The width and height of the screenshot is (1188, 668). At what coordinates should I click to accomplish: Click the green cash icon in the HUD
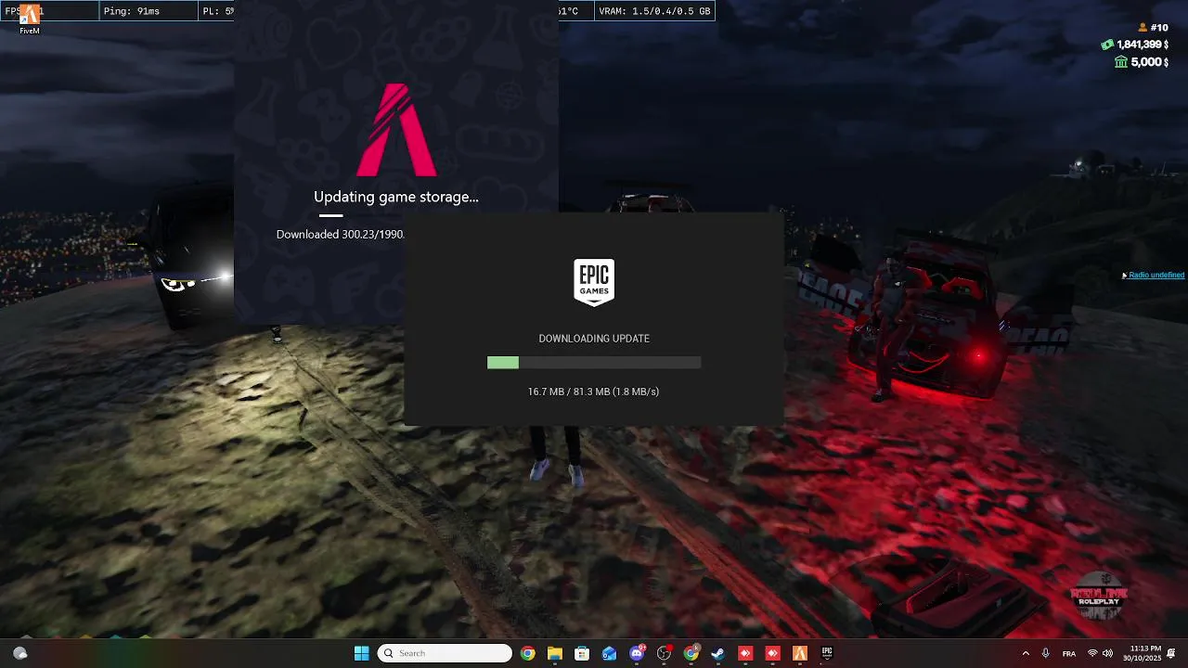pos(1107,45)
